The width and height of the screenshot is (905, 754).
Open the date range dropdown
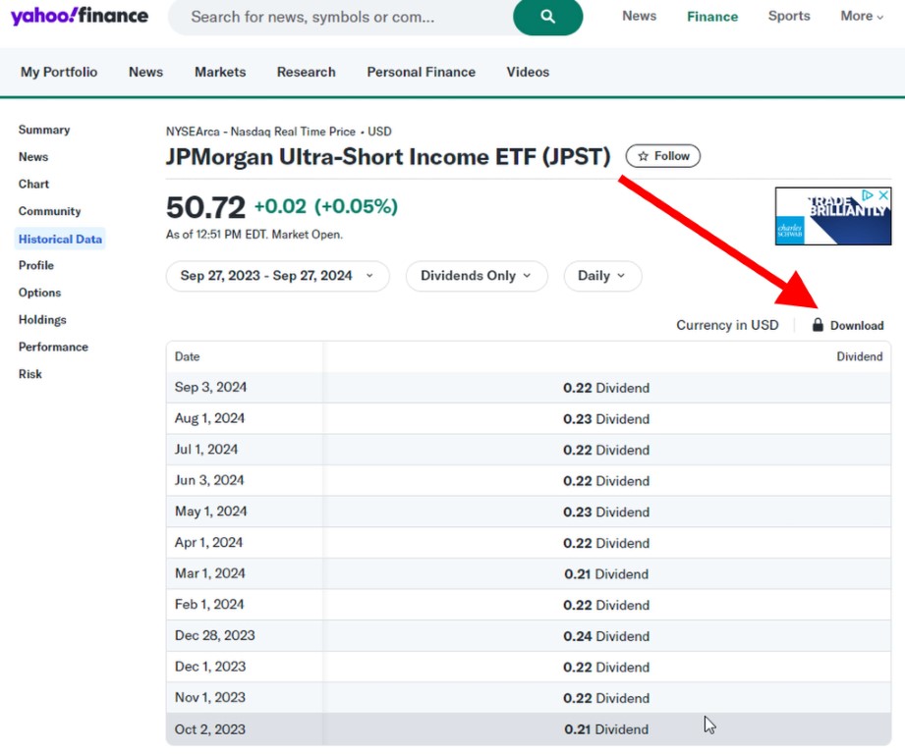pos(278,276)
